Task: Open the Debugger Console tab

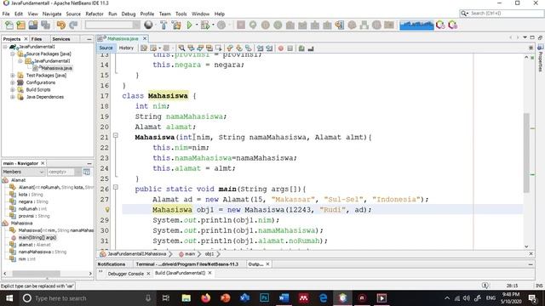Action: tap(125, 274)
